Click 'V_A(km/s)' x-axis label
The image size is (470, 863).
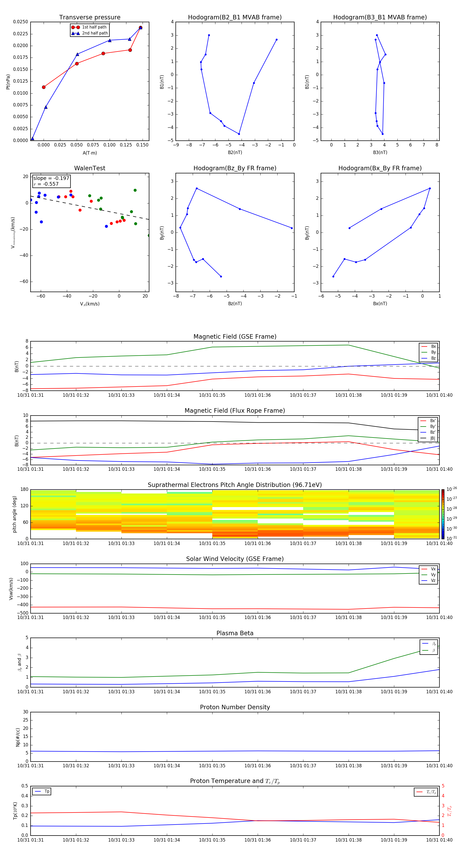90,304
